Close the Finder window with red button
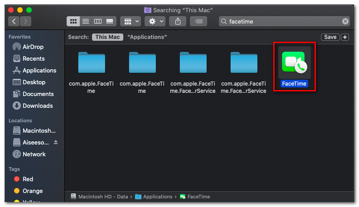The width and height of the screenshot is (359, 207). tap(11, 10)
